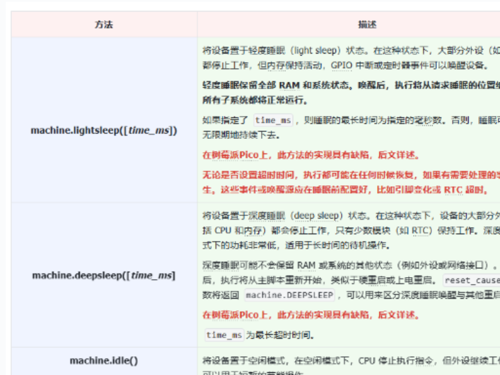
Task: Click the time_ms code before 为最长超时时间
Action: click(224, 335)
